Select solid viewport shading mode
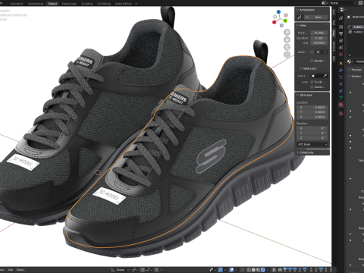Viewport: 364px width, 273px height. point(253,270)
